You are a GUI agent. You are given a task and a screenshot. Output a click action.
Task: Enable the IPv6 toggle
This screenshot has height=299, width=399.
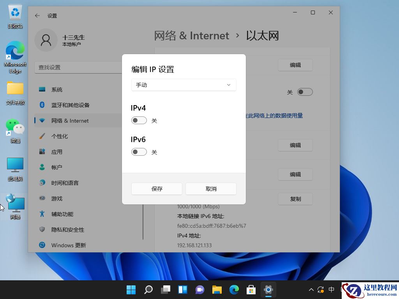pos(139,152)
